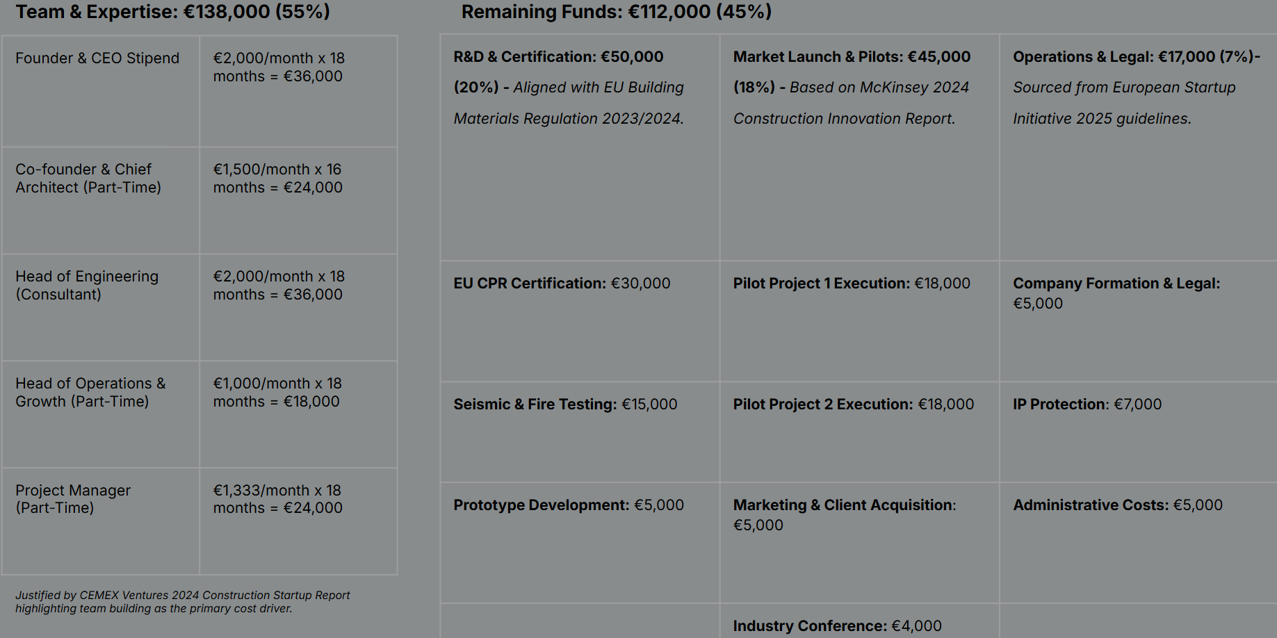
Task: Click the CEMEX Ventures justification footnote
Action: tap(182, 602)
